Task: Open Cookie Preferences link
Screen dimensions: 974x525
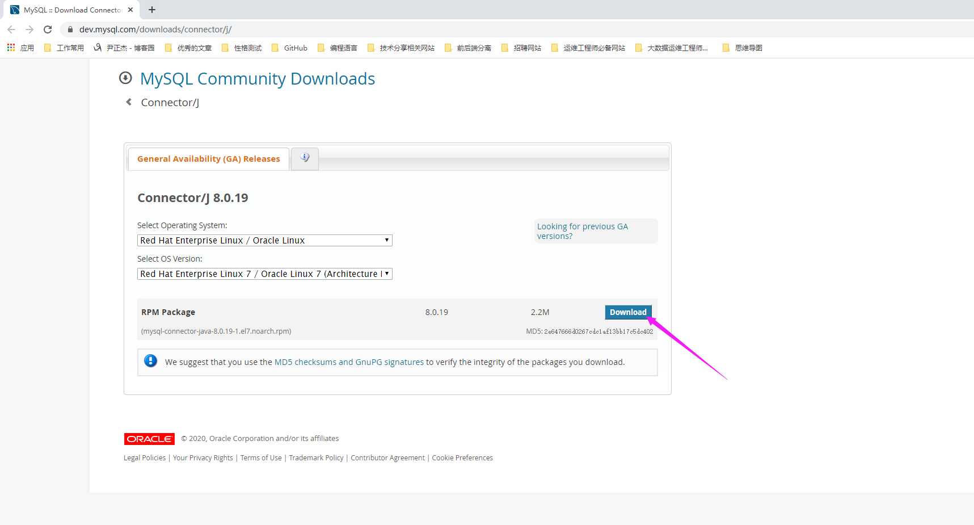Action: click(x=462, y=458)
